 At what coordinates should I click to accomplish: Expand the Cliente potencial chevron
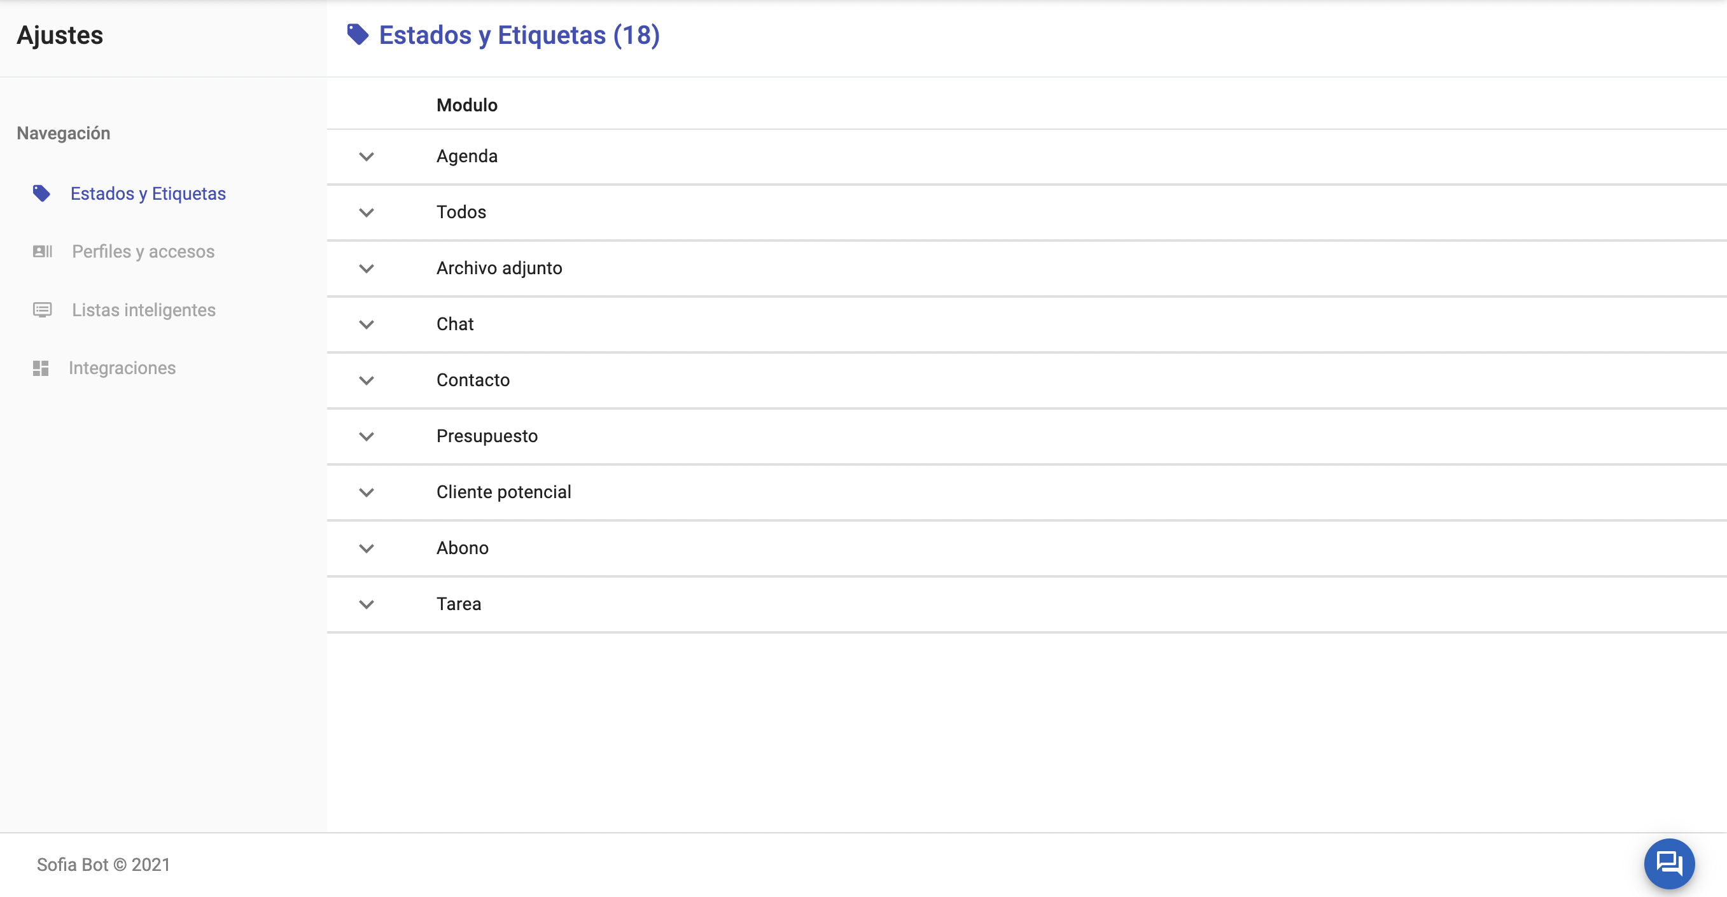[x=366, y=493]
